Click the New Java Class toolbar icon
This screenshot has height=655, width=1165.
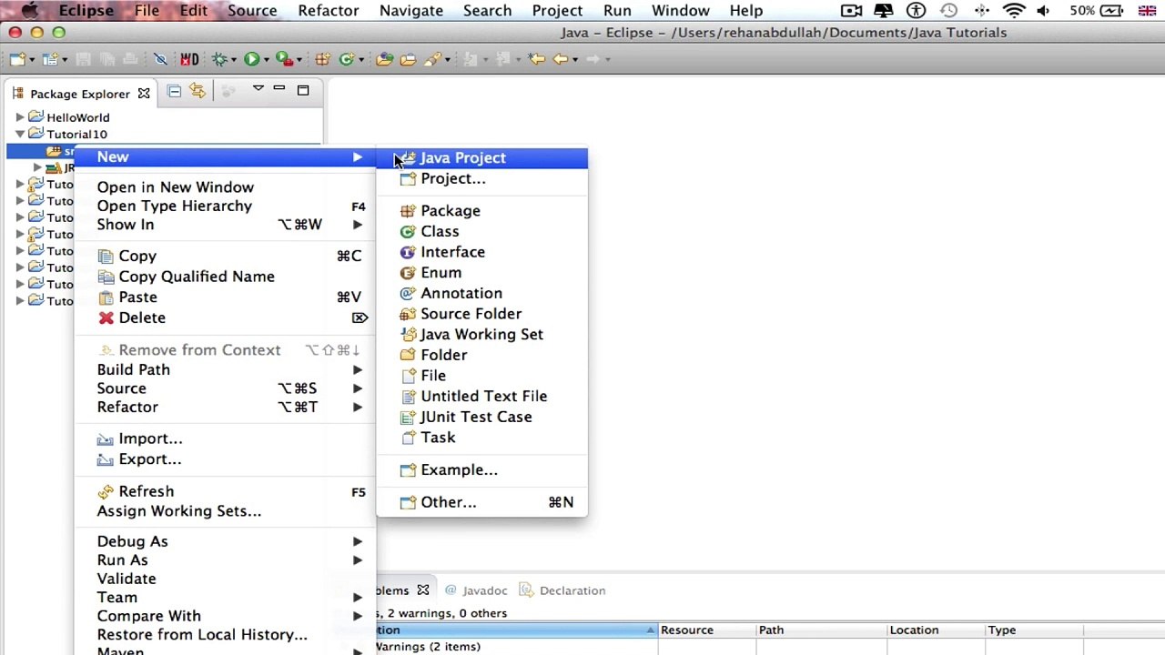pyautogui.click(x=346, y=59)
